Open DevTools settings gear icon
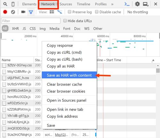 tap(137, 4)
